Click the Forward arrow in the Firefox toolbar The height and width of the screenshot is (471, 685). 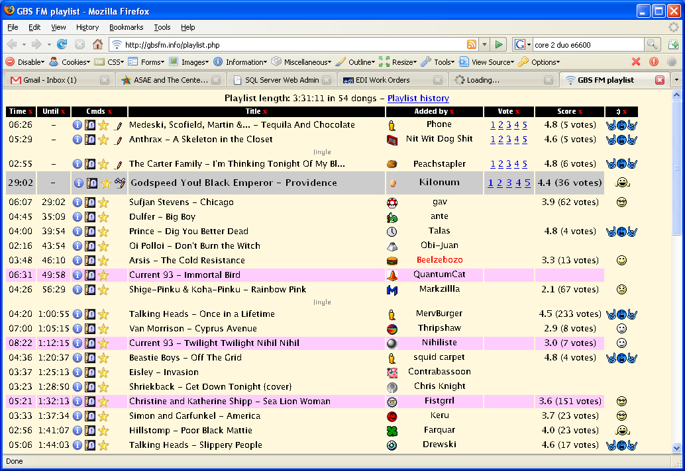[x=36, y=44]
